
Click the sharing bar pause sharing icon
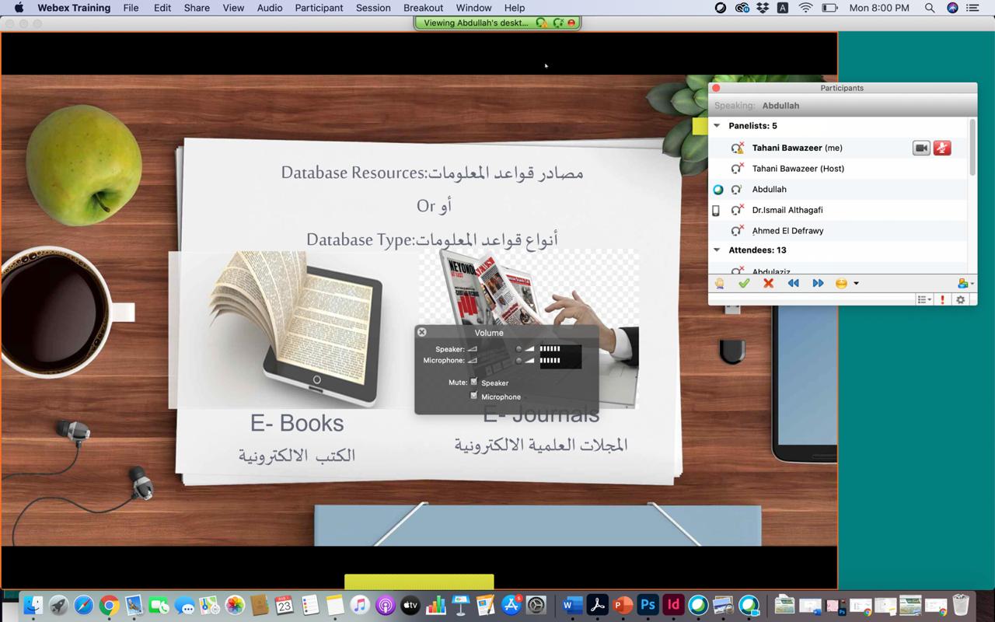pos(541,23)
